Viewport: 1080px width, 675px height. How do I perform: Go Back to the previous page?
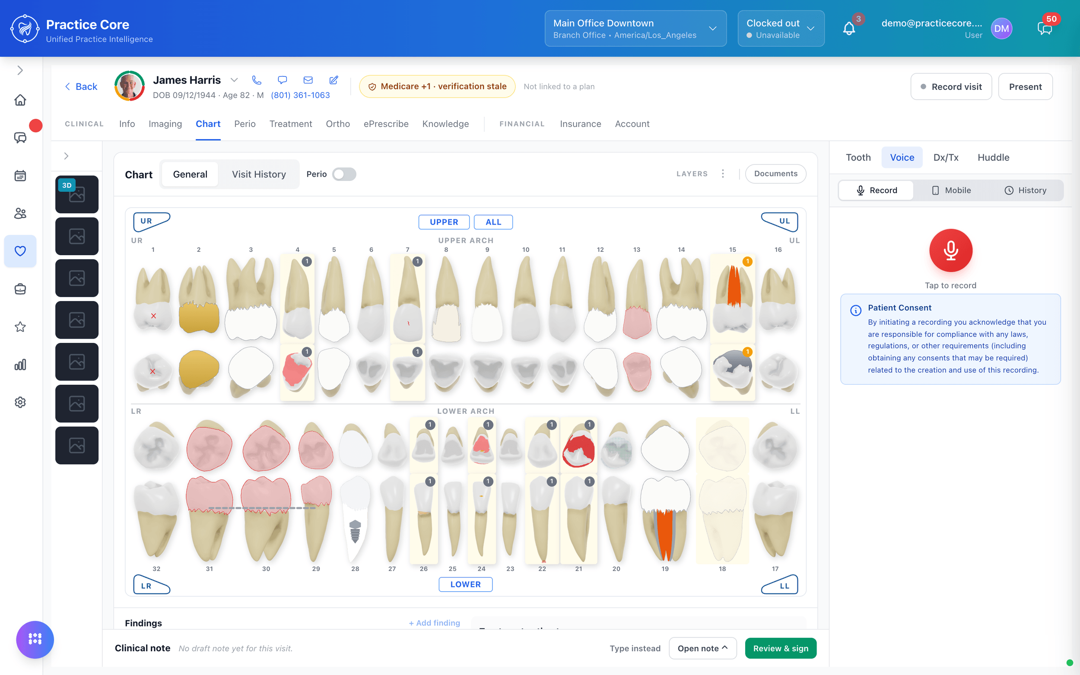(x=81, y=87)
